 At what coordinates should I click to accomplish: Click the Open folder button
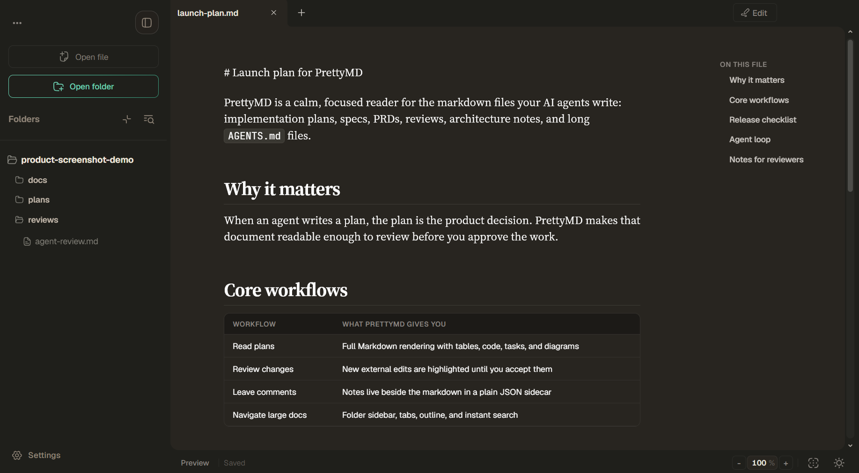(83, 86)
